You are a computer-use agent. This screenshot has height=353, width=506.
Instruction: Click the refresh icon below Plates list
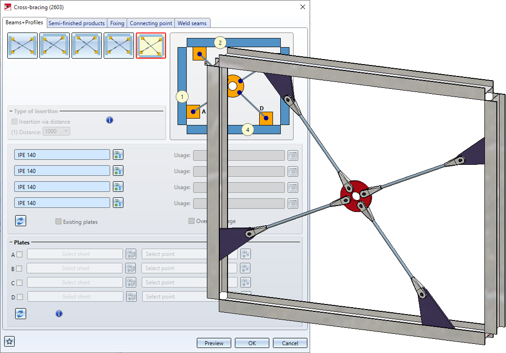(x=21, y=313)
